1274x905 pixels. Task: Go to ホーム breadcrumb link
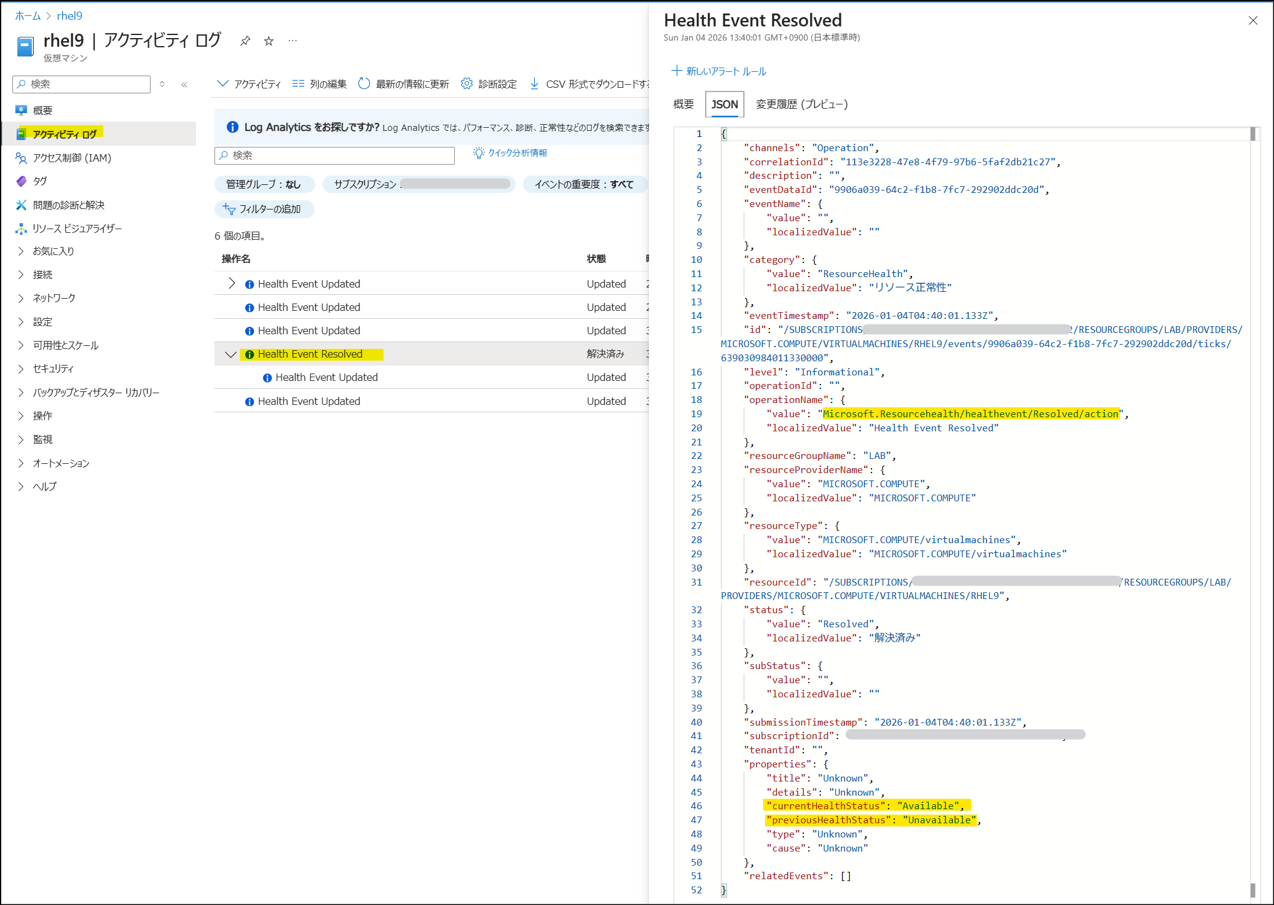(x=28, y=16)
